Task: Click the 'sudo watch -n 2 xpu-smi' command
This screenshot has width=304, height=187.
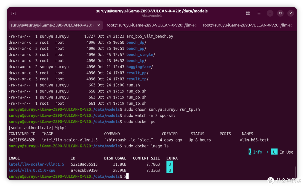Action: 150,116
